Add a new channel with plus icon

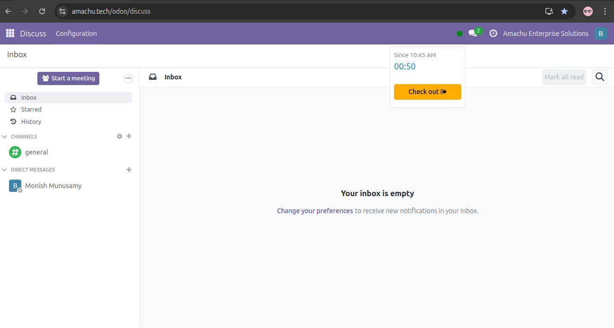[129, 136]
